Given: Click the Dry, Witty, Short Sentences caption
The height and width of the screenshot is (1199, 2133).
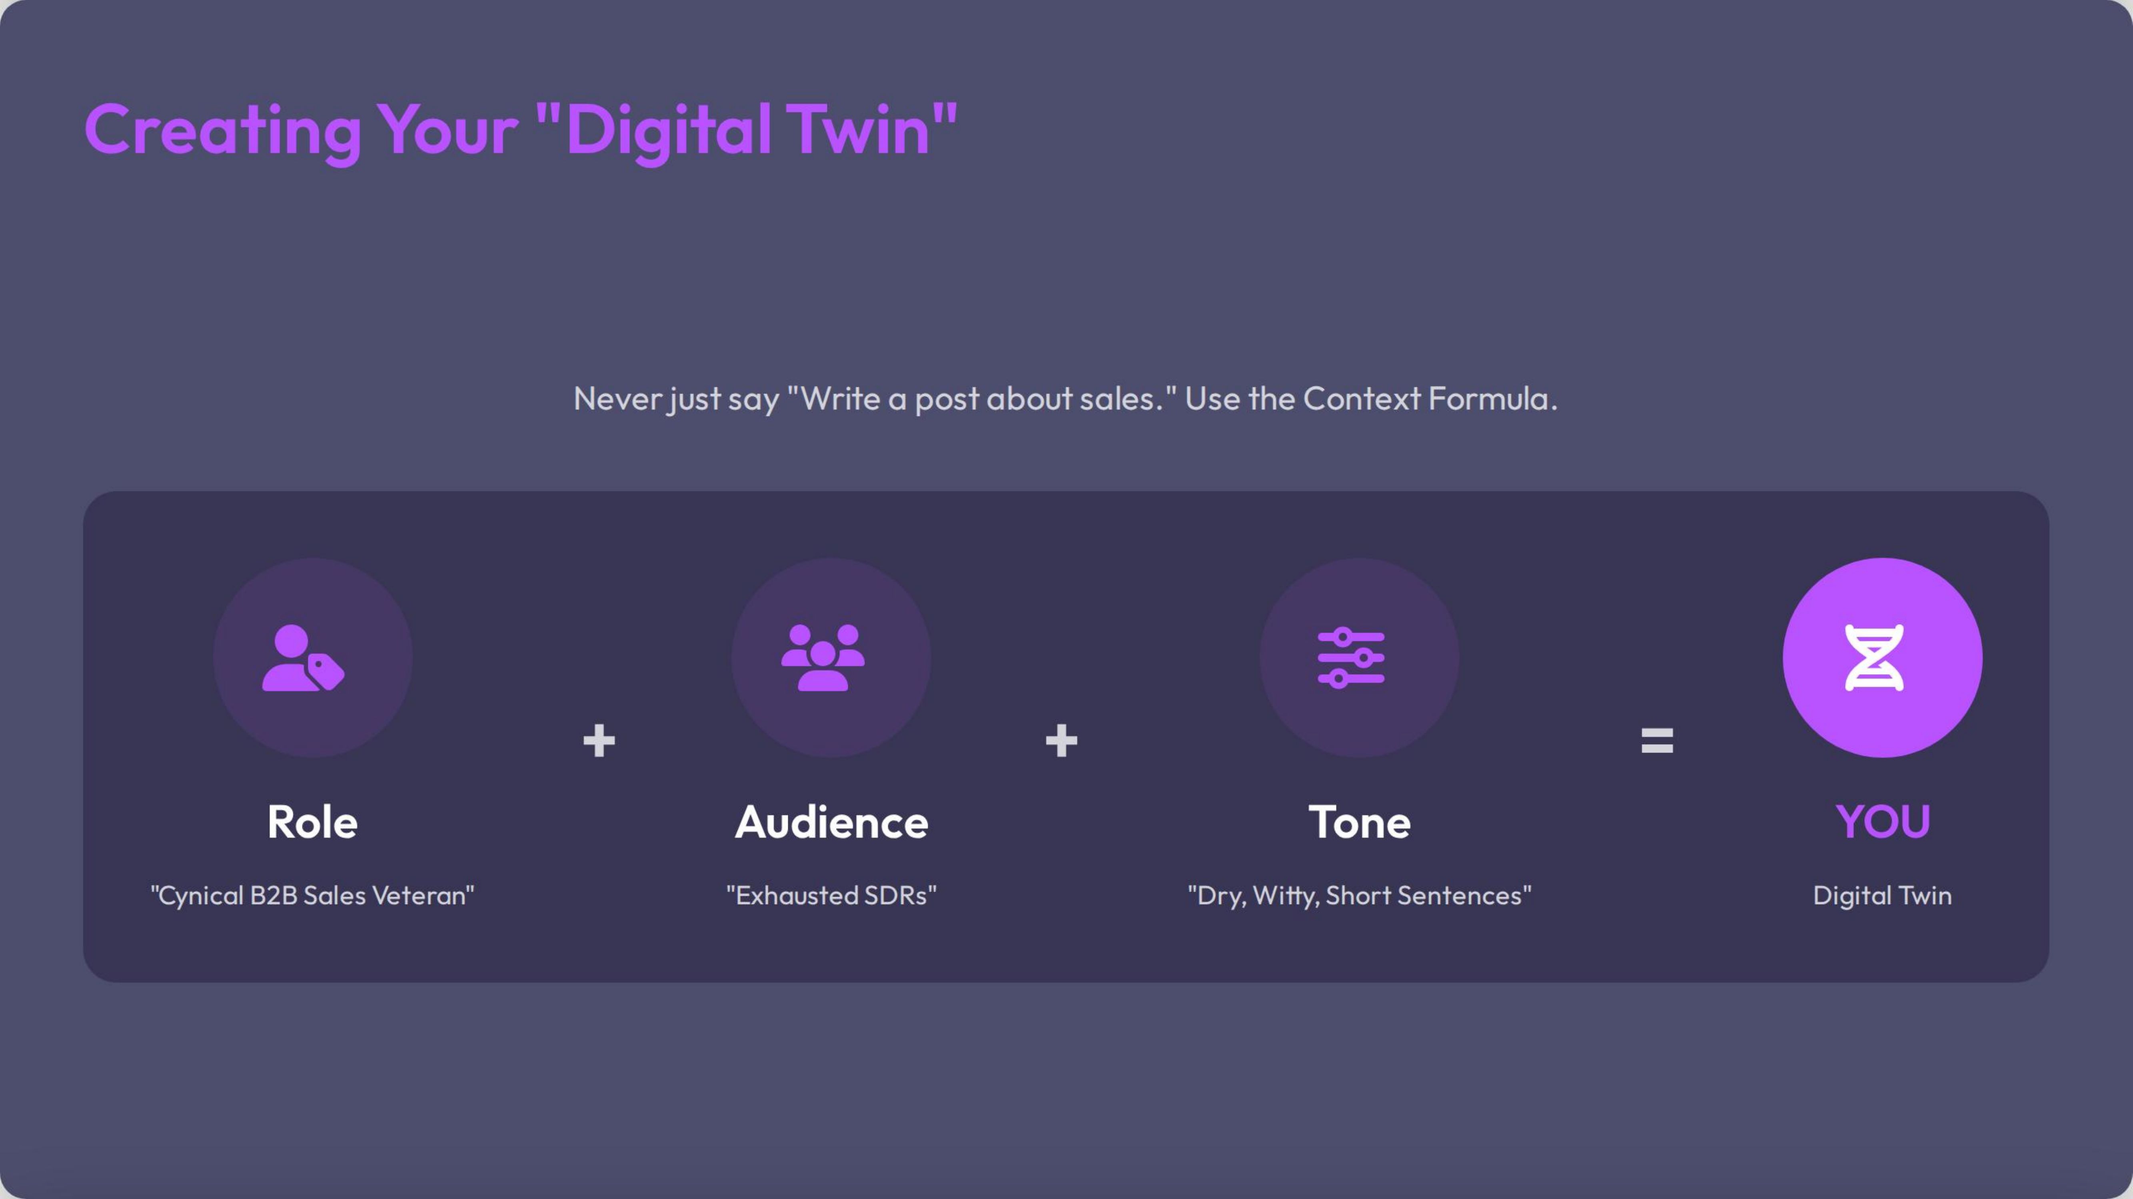Looking at the screenshot, I should (x=1359, y=895).
